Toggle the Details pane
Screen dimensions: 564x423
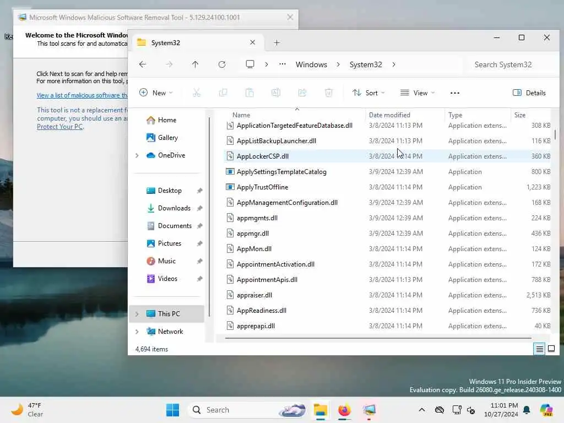coord(529,93)
